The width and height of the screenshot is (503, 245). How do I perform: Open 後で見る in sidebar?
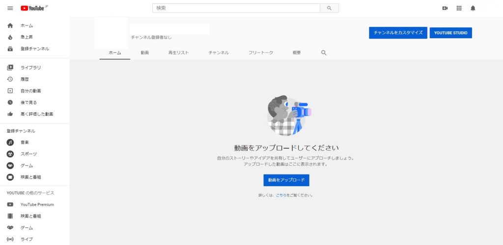pyautogui.click(x=29, y=102)
